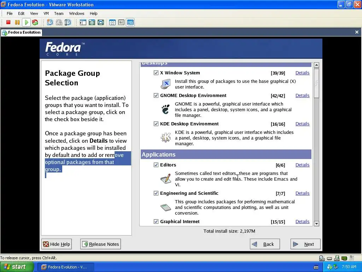
Task: Click the Hide Help button
Action: 57,244
